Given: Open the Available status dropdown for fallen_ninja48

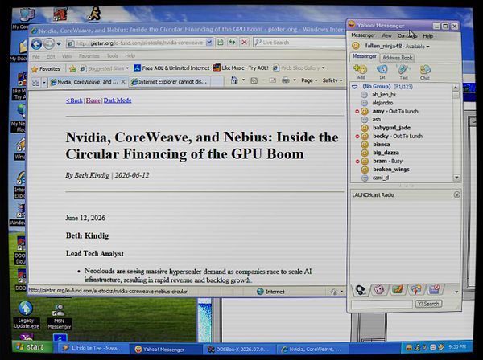Looking at the screenshot, I should 417,47.
